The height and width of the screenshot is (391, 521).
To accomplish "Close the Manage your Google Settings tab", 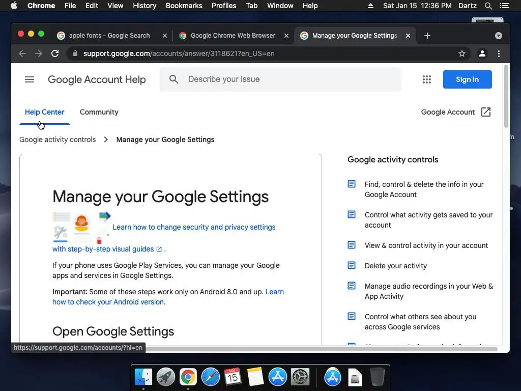I will [408, 36].
